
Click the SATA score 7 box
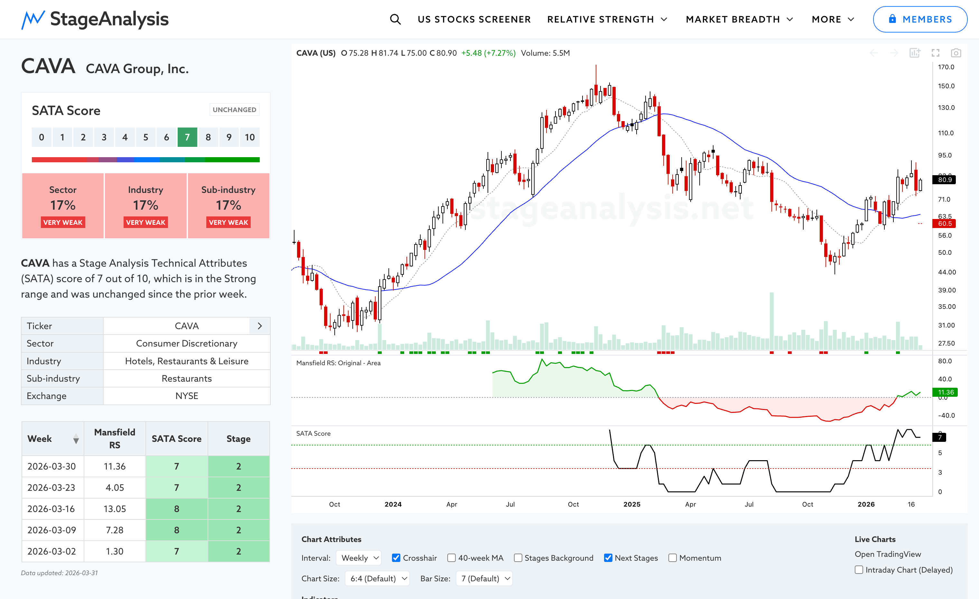pos(187,137)
